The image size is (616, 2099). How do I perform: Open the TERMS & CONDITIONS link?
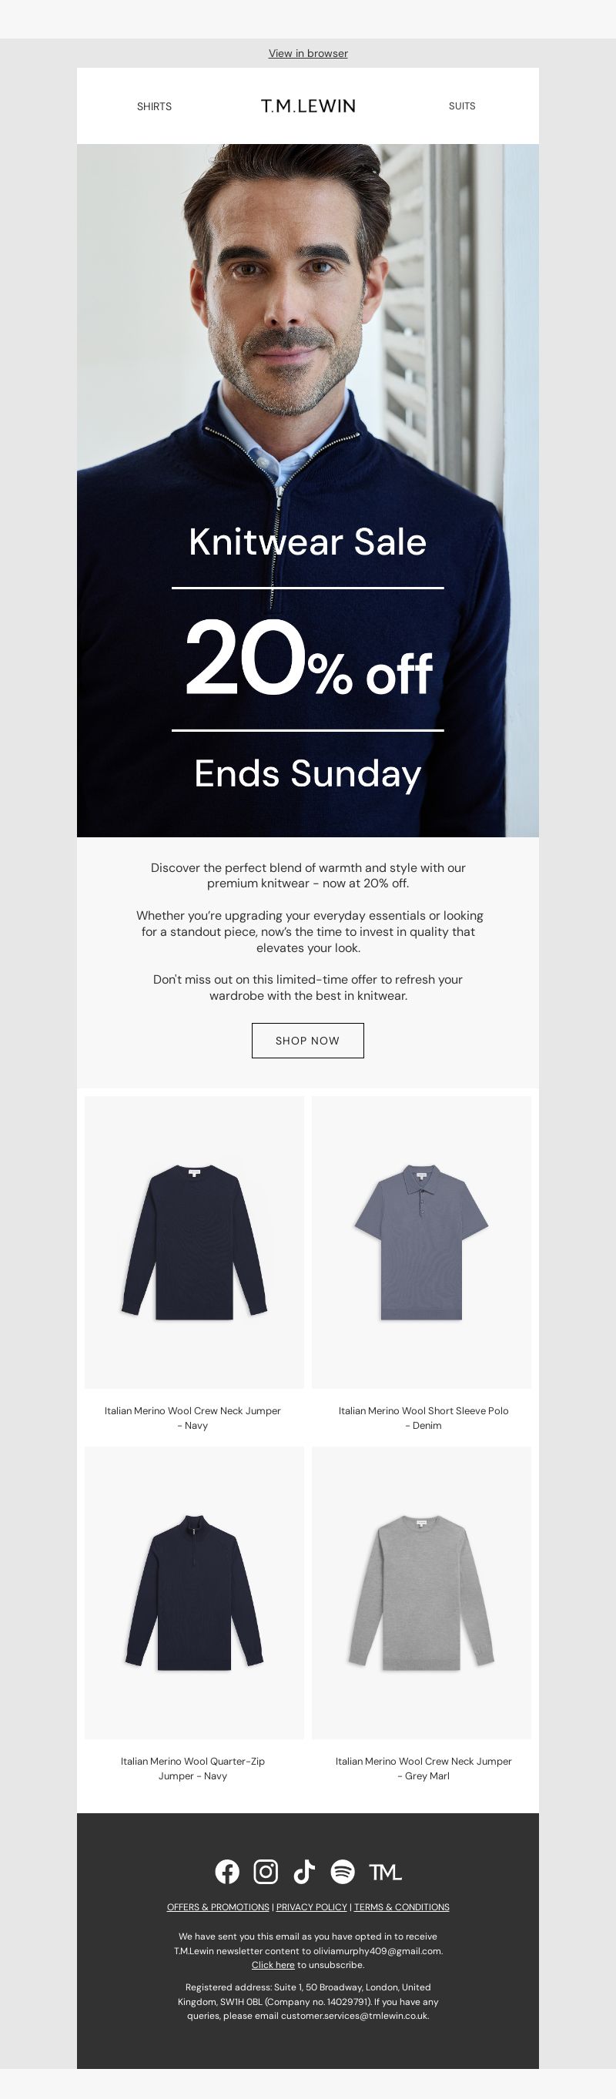tap(402, 1907)
